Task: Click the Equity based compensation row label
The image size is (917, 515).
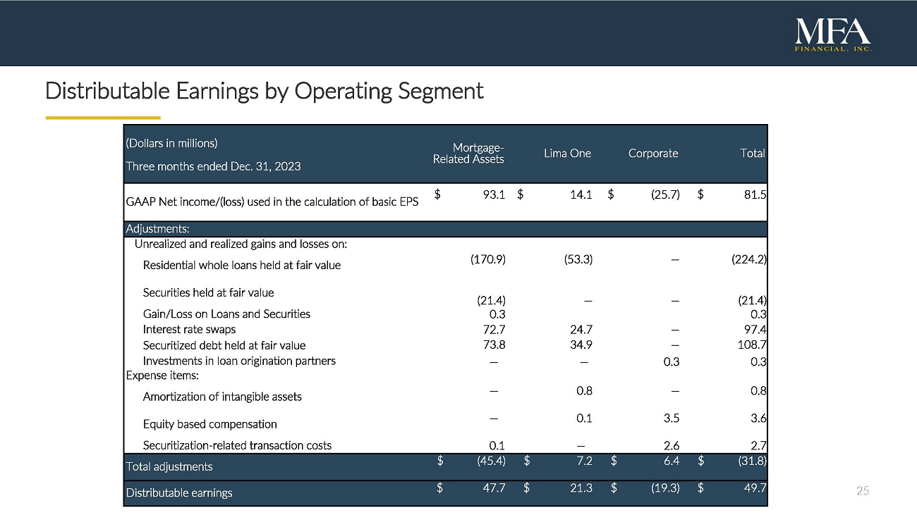Action: [x=209, y=424]
